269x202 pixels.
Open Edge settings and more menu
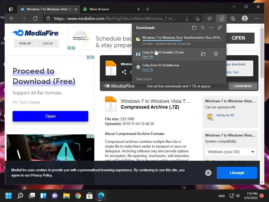click(257, 18)
